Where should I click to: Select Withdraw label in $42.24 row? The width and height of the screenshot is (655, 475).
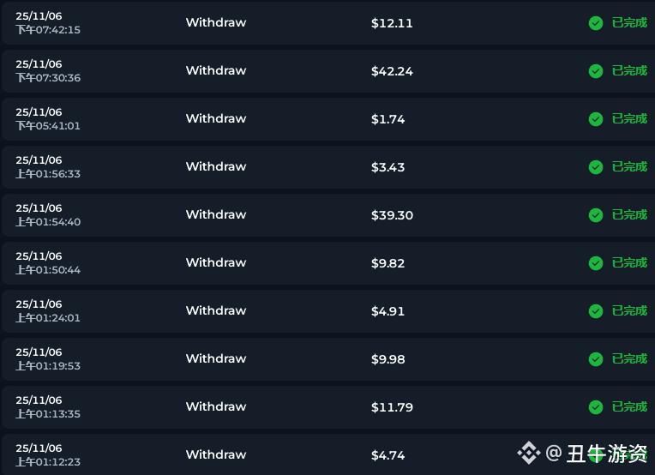(216, 71)
